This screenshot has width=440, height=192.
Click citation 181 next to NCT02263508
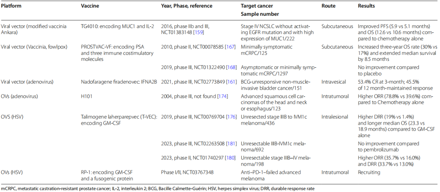[232, 143]
